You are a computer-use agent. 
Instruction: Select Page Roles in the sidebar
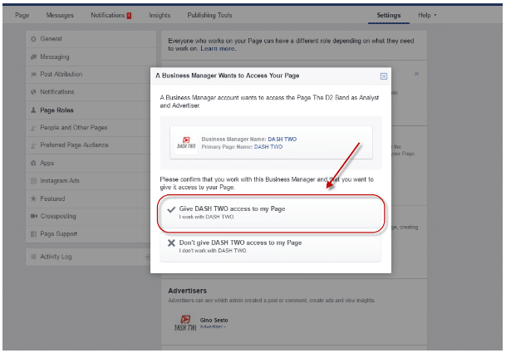click(x=91, y=110)
